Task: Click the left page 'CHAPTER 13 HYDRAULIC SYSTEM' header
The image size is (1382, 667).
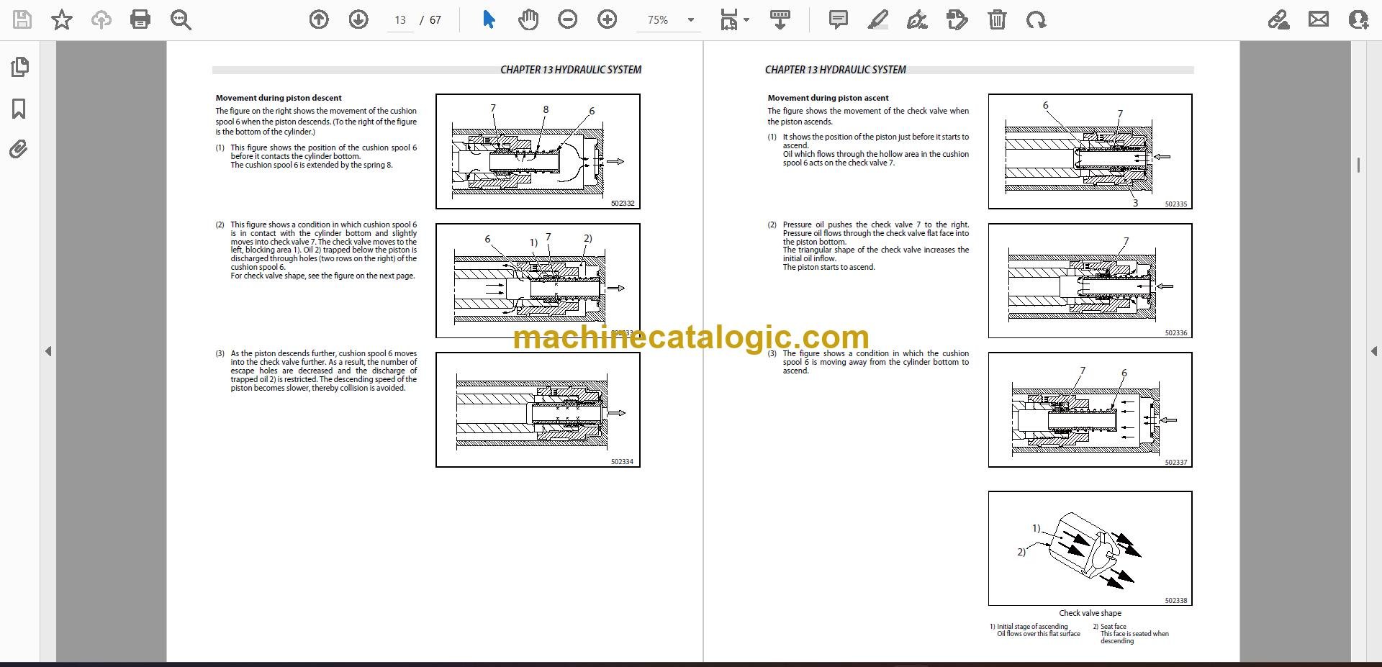Action: point(571,70)
